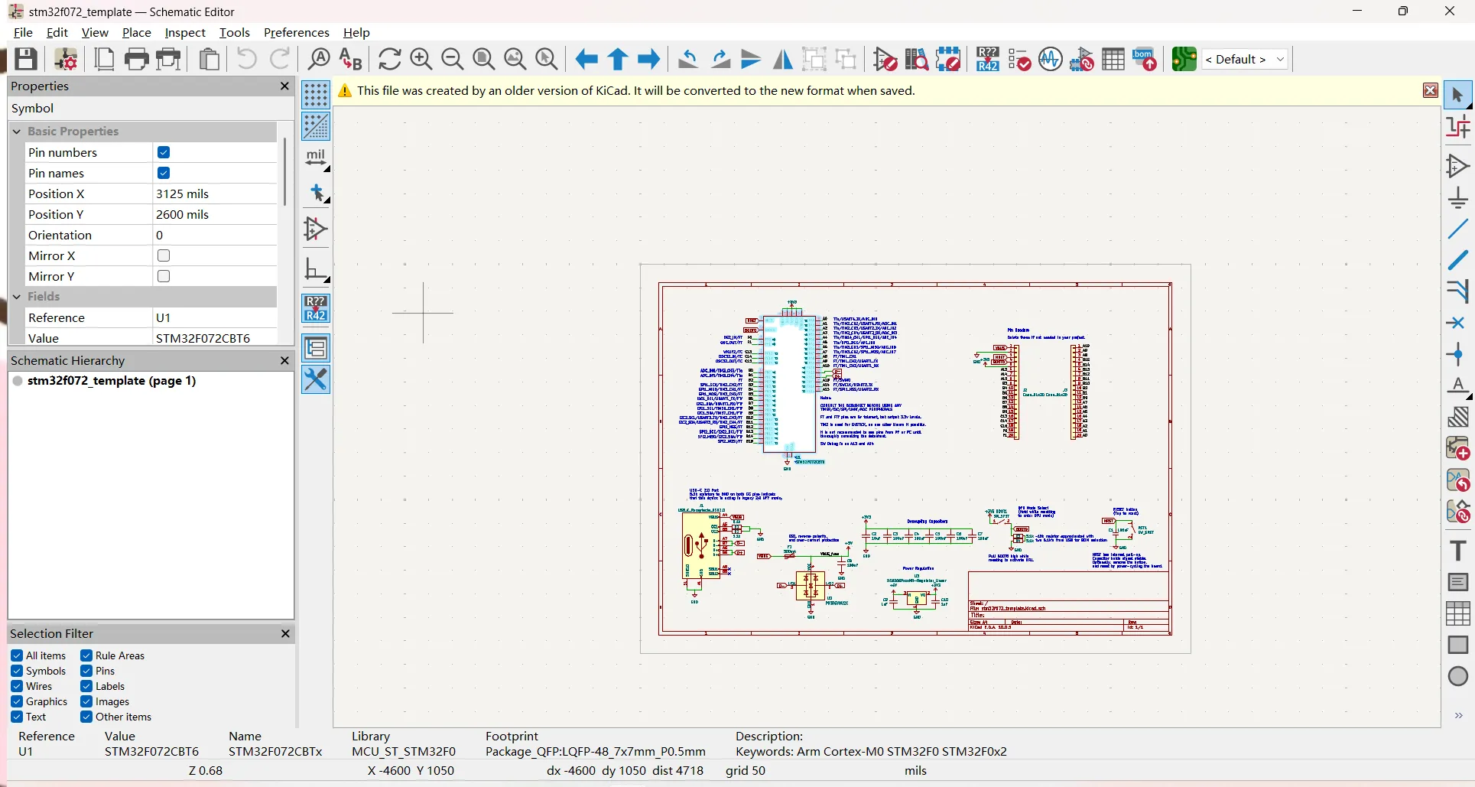The height and width of the screenshot is (787, 1475).
Task: Open Find and Replace icon
Action: (x=350, y=59)
